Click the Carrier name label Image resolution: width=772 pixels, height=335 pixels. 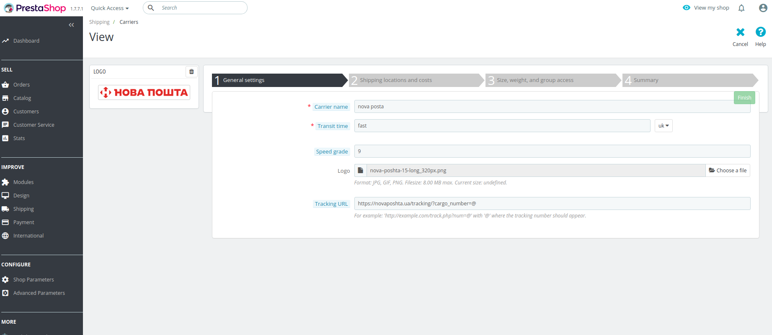point(331,107)
